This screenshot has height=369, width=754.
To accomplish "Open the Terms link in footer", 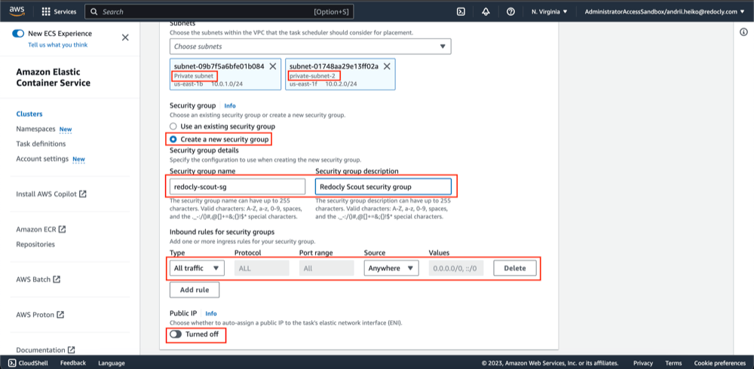I will 673,363.
